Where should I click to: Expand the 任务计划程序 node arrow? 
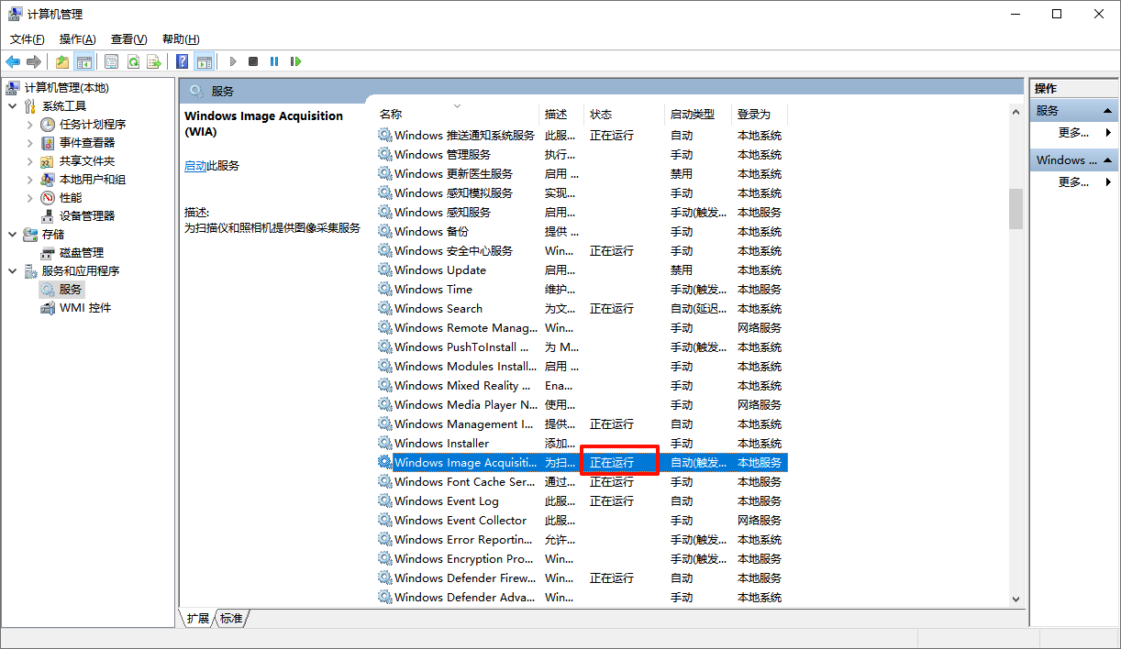(30, 125)
